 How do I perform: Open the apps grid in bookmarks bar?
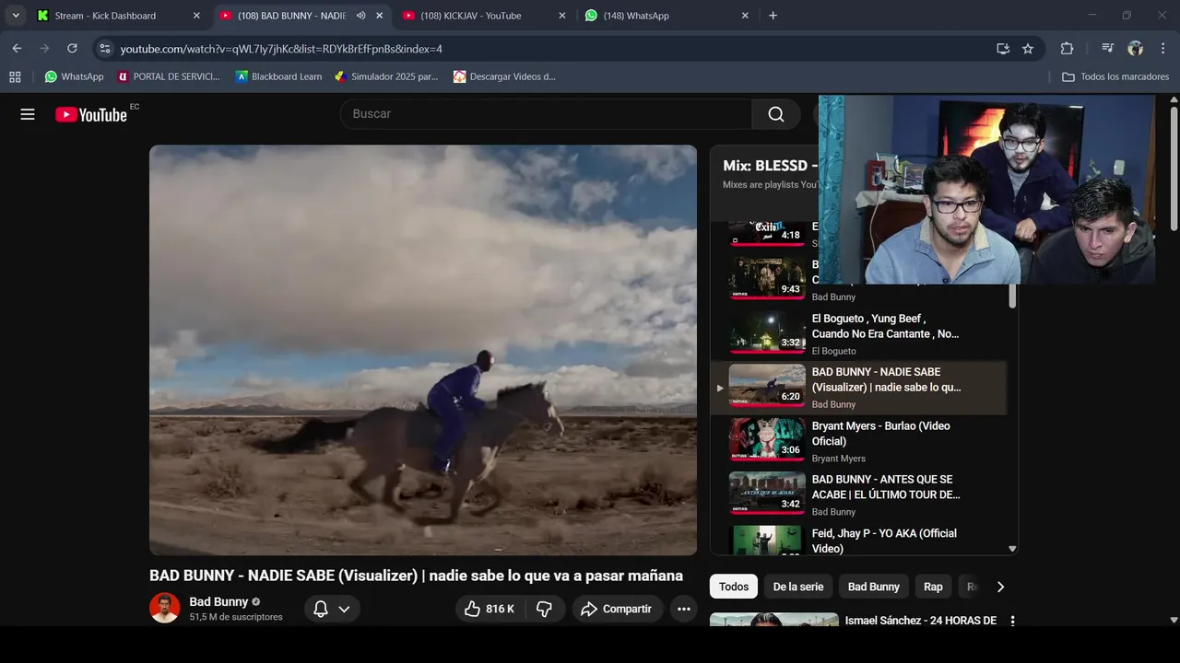[15, 76]
